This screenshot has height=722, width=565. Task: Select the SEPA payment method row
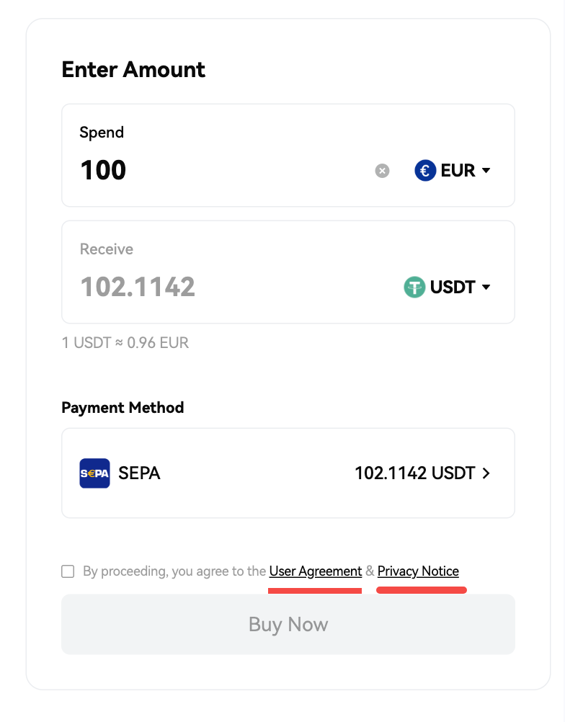tap(288, 473)
